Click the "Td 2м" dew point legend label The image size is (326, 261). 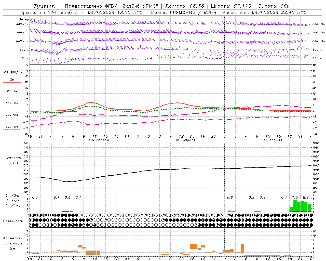(x=12, y=91)
